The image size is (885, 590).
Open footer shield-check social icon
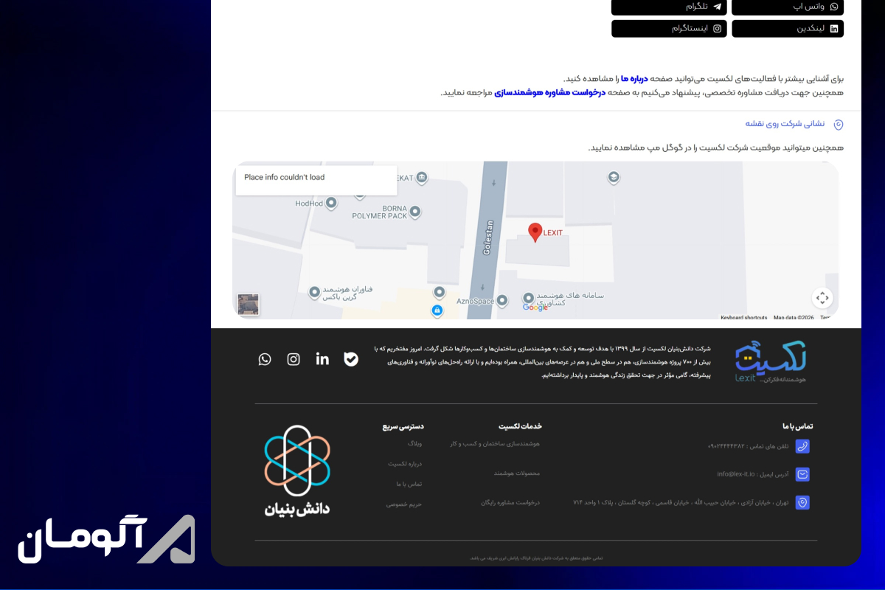pos(351,359)
